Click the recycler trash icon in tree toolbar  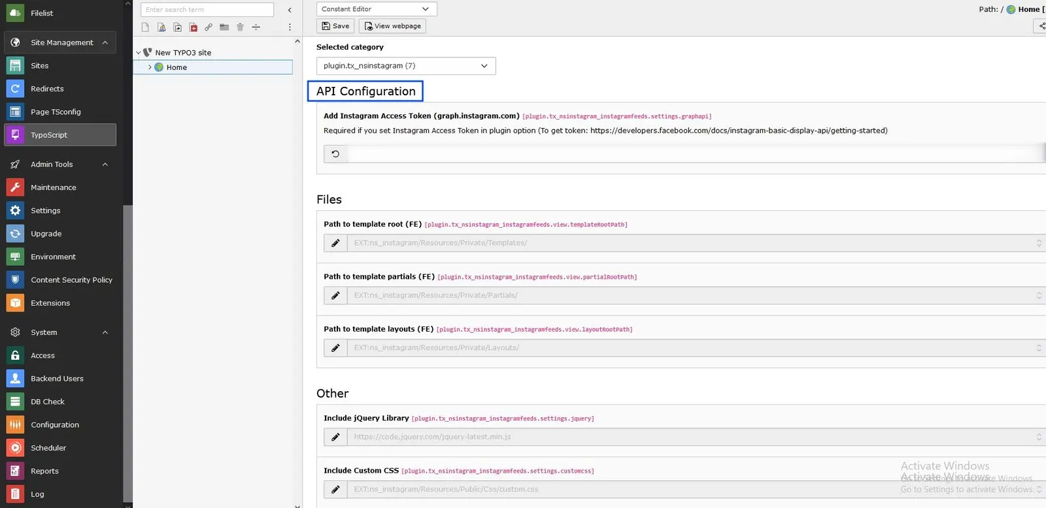240,27
